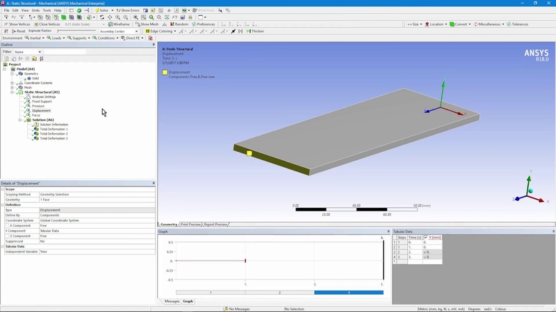
Task: Collapse the Static Structural (A5) node
Action: (x=12, y=92)
